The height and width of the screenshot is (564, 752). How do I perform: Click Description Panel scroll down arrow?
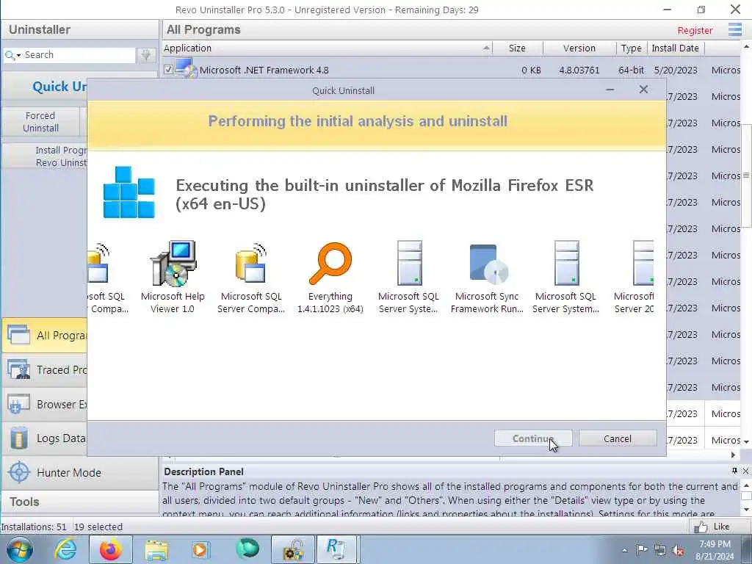746,510
